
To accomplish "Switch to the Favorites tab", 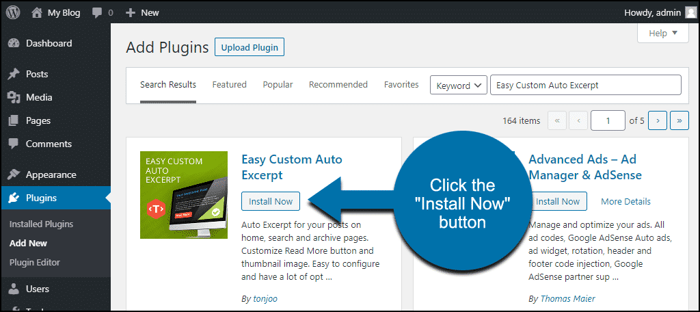I will (401, 84).
